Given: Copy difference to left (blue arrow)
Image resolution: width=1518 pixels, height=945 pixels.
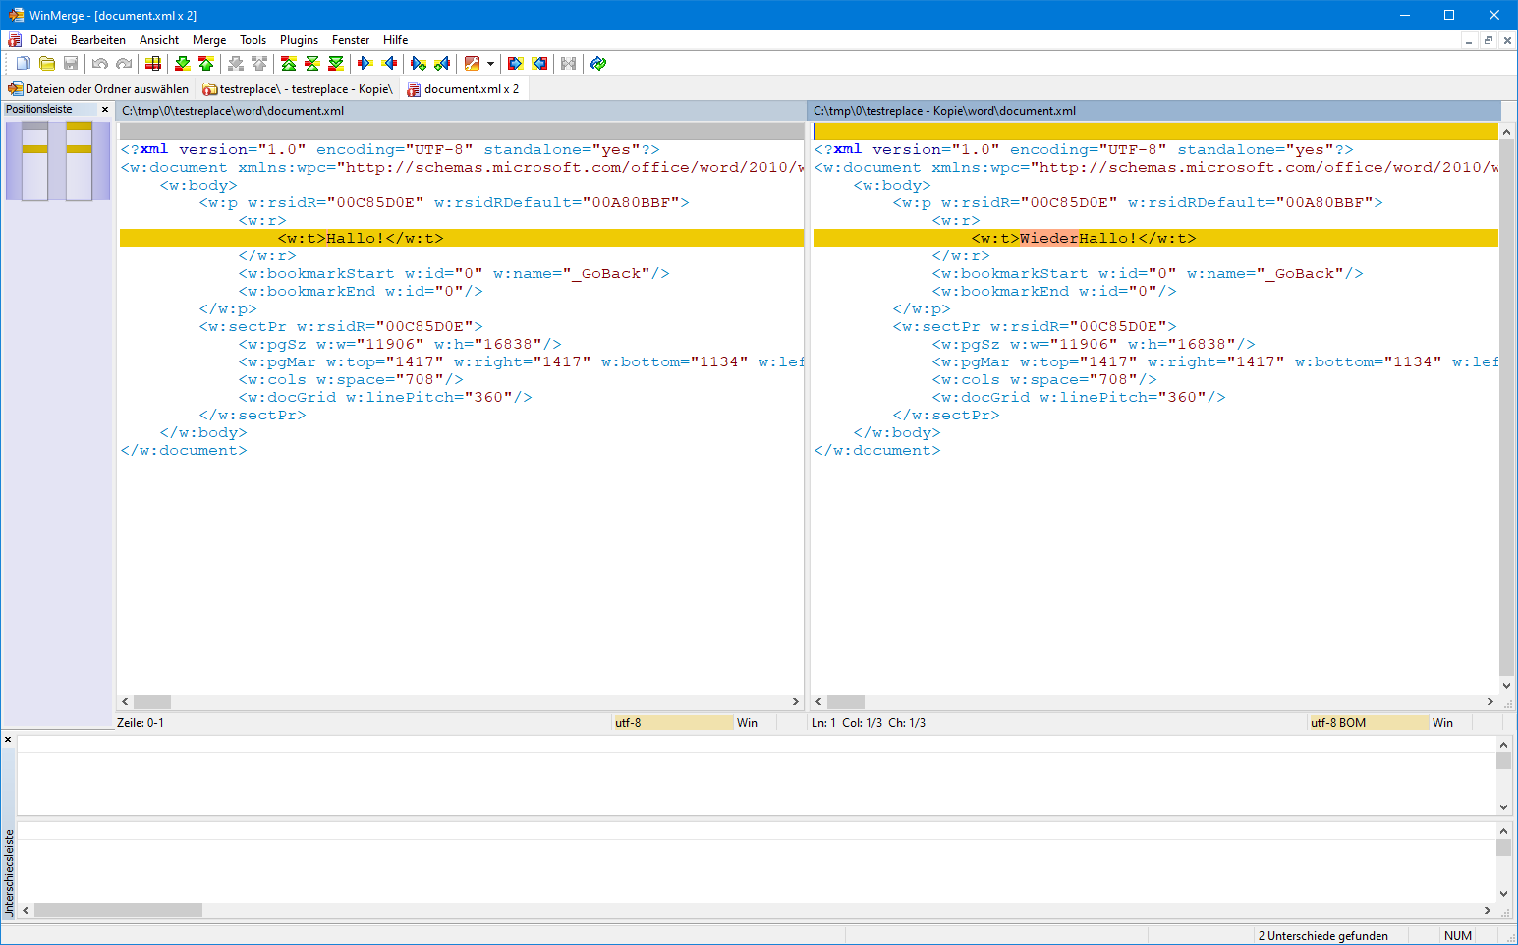Looking at the screenshot, I should tap(389, 64).
